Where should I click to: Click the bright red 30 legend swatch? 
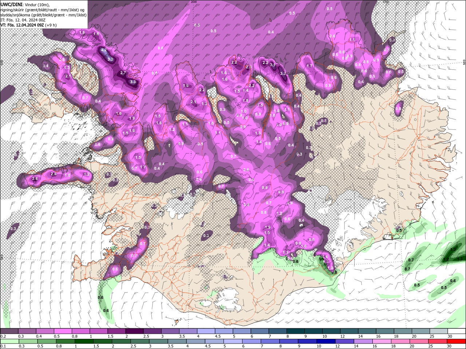pos(456,341)
